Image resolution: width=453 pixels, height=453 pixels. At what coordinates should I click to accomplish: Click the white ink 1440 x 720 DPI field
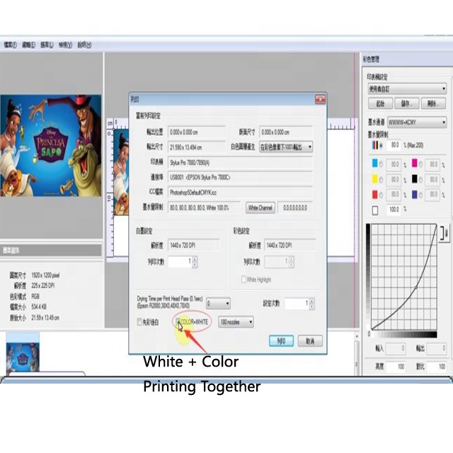point(193,246)
